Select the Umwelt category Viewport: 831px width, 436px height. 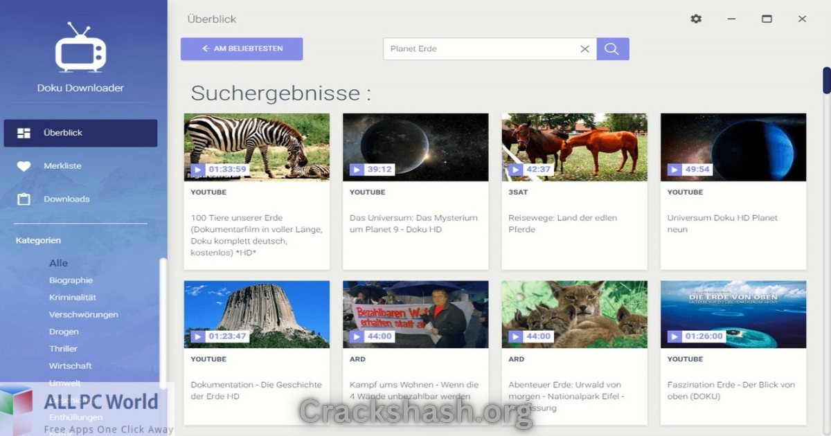[65, 383]
